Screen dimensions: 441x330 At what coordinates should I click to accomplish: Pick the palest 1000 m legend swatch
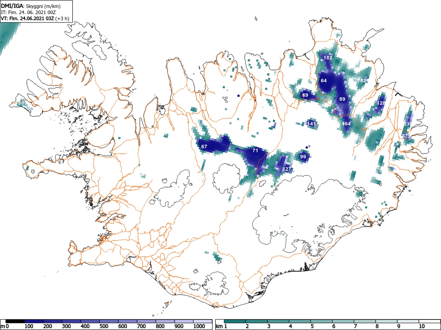click(202, 321)
